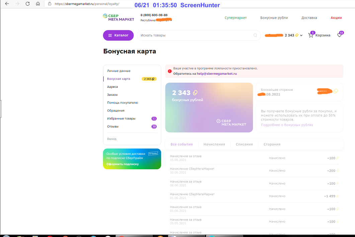The width and height of the screenshot is (355, 237).
Task: Open Заказы in sidebar
Action: 112,95
